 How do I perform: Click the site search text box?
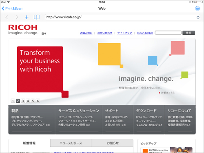168,33
